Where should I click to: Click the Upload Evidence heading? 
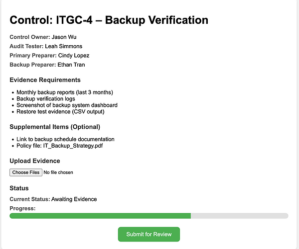pos(35,161)
